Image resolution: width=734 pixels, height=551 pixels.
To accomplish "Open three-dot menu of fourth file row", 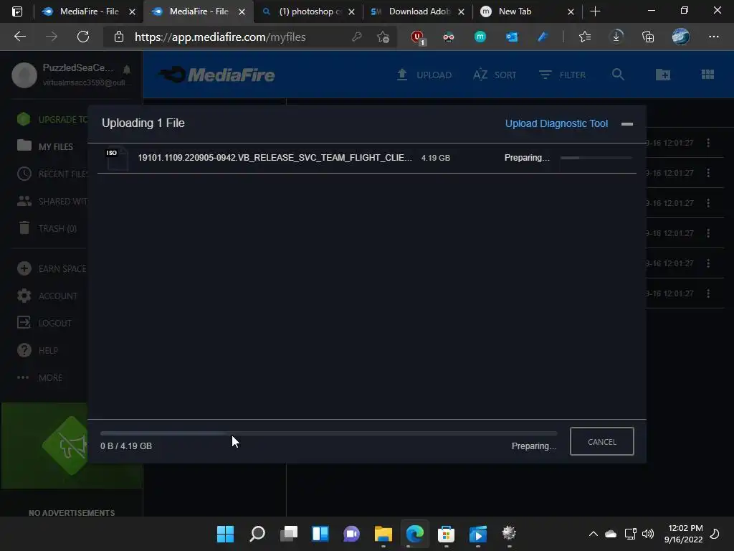I will click(x=708, y=233).
